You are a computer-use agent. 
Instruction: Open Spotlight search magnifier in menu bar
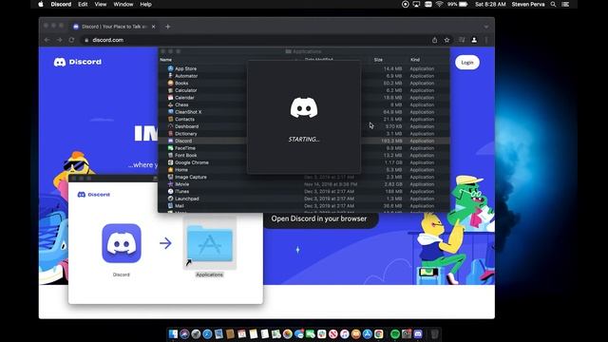pyautogui.click(x=553, y=4)
